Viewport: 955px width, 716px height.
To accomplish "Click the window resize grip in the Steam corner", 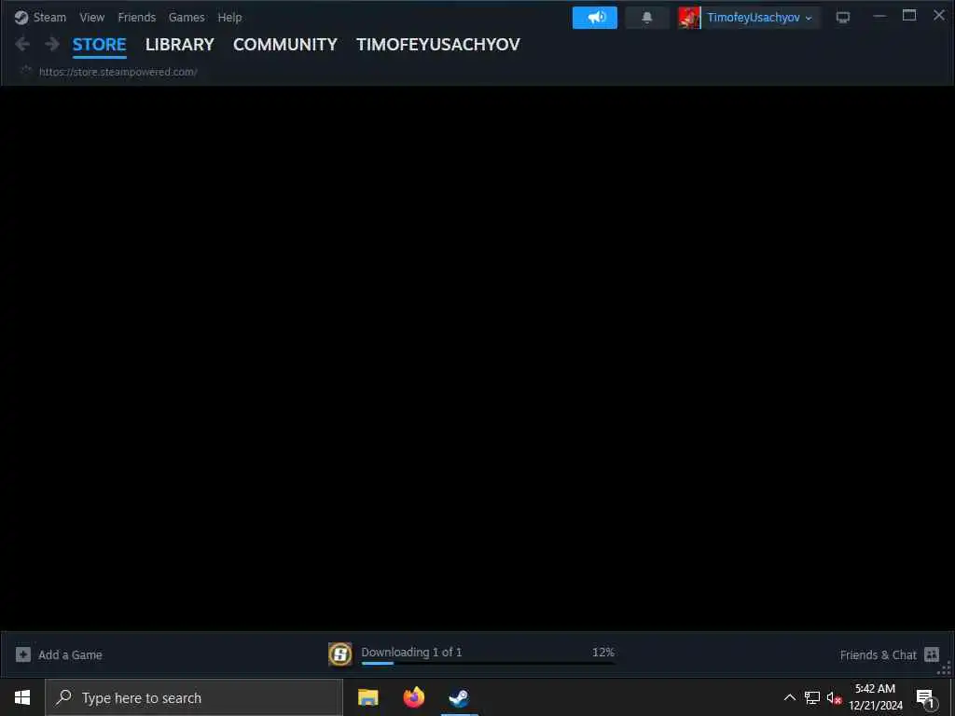I will click(x=945, y=668).
